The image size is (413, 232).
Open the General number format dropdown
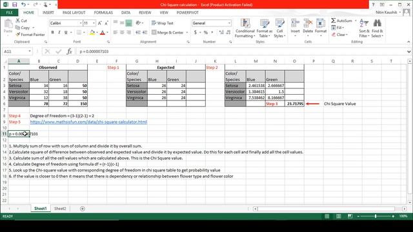(229, 23)
